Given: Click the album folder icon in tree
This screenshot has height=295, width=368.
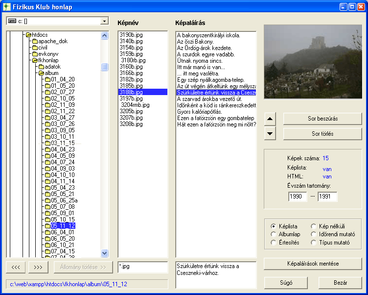Looking at the screenshot, I should pos(41,73).
